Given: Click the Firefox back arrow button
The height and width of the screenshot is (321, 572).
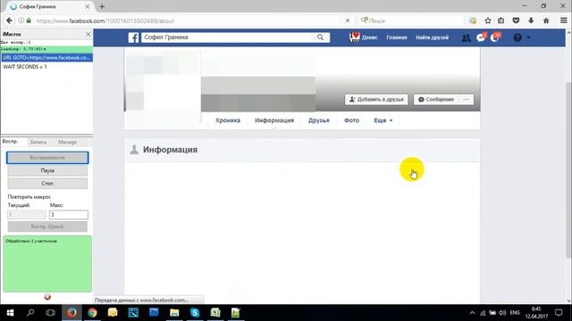Looking at the screenshot, I should coord(9,21).
